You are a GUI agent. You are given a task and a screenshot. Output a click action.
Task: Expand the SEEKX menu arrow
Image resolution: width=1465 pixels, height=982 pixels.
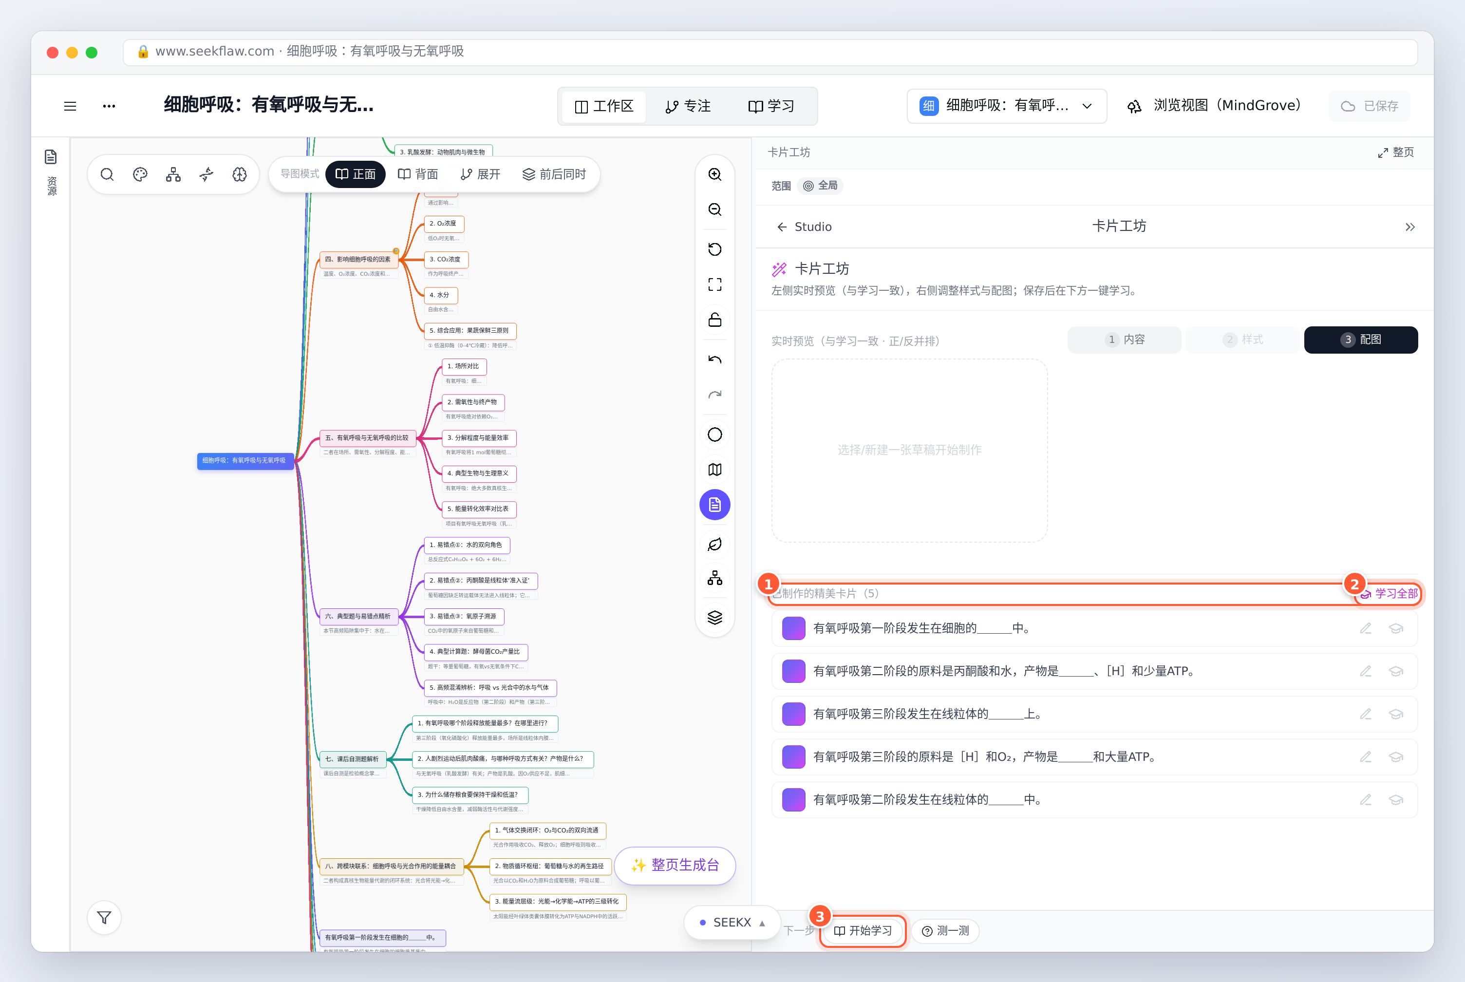[x=762, y=923]
